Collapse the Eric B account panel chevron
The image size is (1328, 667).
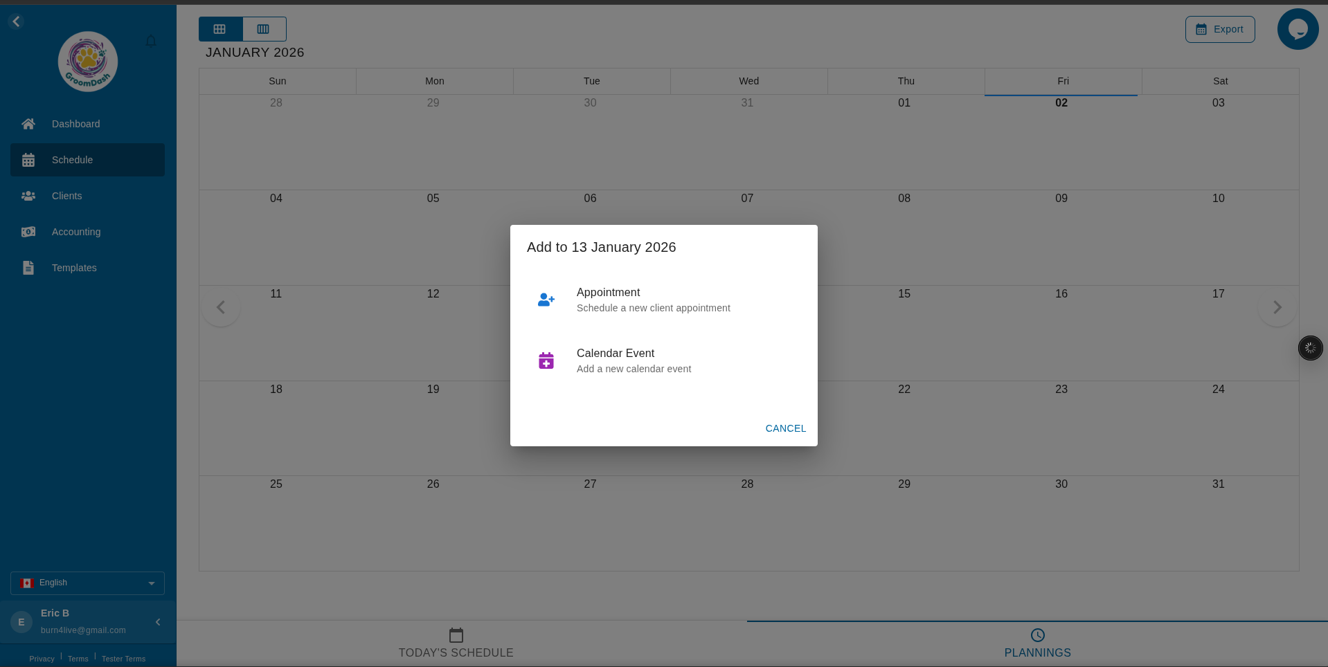157,622
